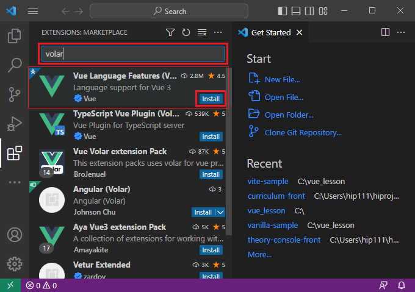Open recent project vite-sample
Image resolution: width=415 pixels, height=292 pixels.
[268, 181]
